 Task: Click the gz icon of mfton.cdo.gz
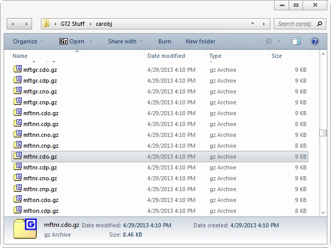18,199
